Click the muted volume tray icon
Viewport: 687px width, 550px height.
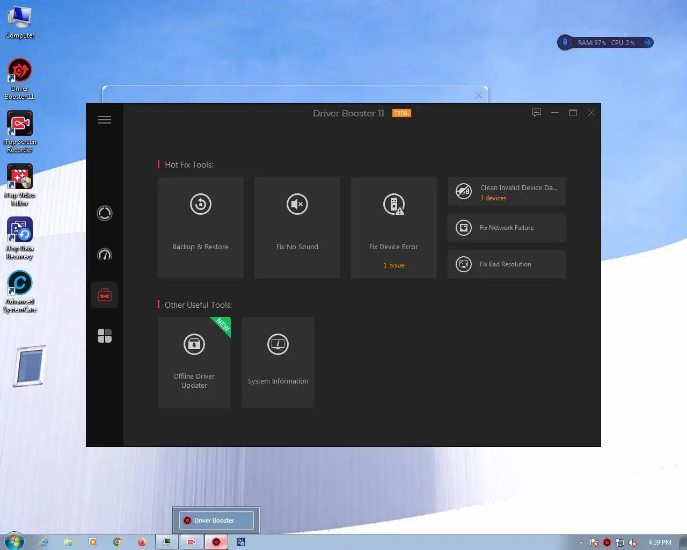[633, 542]
